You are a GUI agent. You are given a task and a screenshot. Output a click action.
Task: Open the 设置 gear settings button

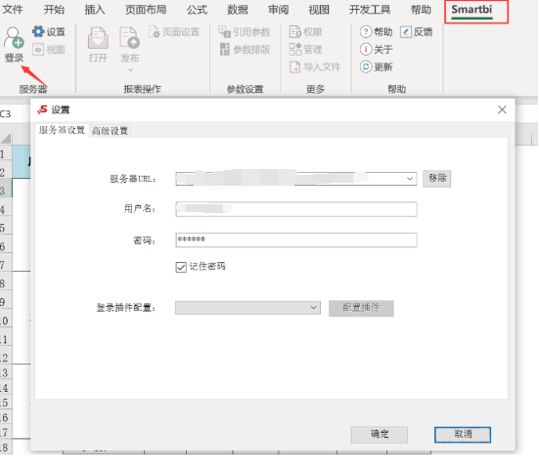click(x=49, y=32)
